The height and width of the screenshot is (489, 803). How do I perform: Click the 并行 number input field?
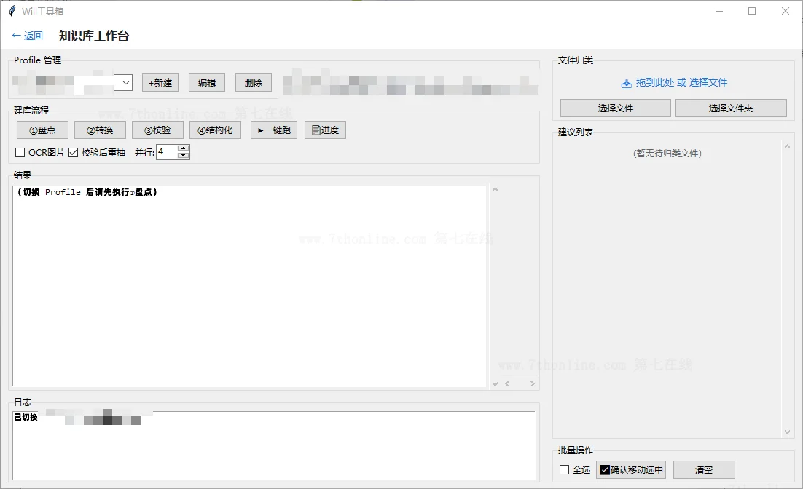coord(167,152)
